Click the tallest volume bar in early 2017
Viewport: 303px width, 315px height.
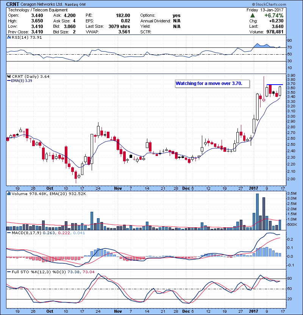click(257, 212)
